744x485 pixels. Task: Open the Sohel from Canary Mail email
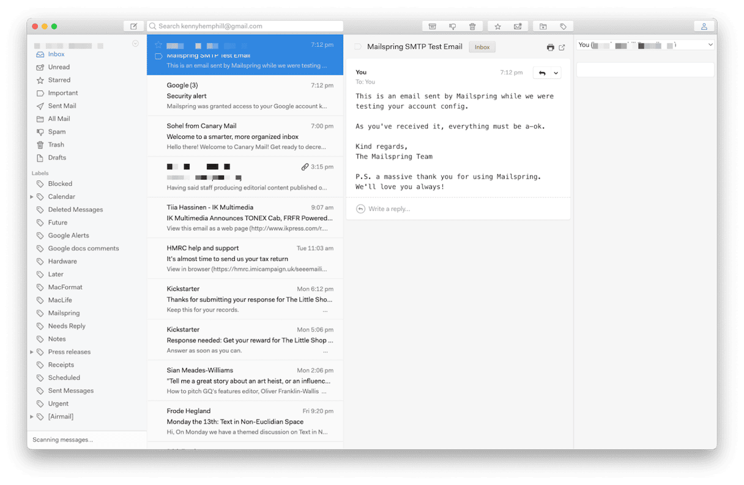coord(245,136)
